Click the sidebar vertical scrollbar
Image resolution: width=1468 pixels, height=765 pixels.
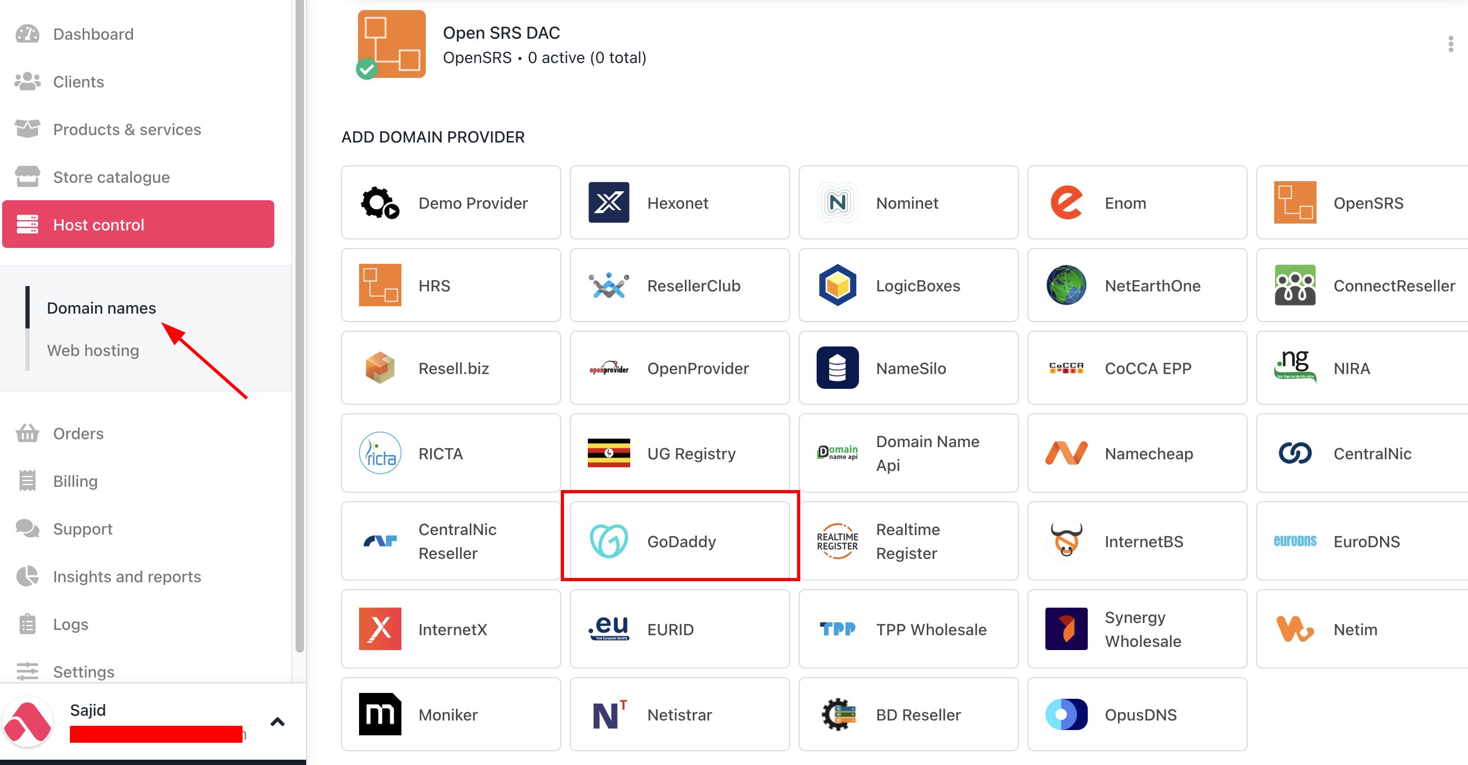[299, 325]
